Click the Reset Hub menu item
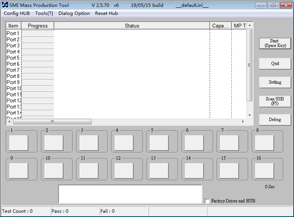The width and height of the screenshot is (294, 217). click(x=106, y=13)
